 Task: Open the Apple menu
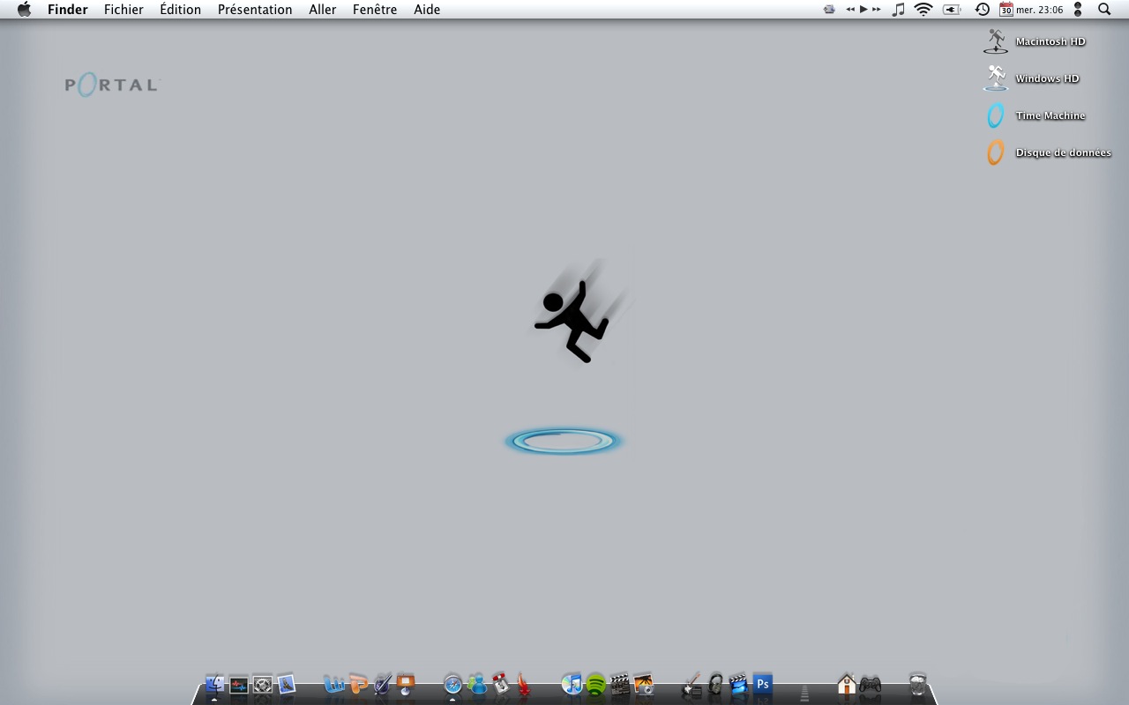[x=24, y=10]
